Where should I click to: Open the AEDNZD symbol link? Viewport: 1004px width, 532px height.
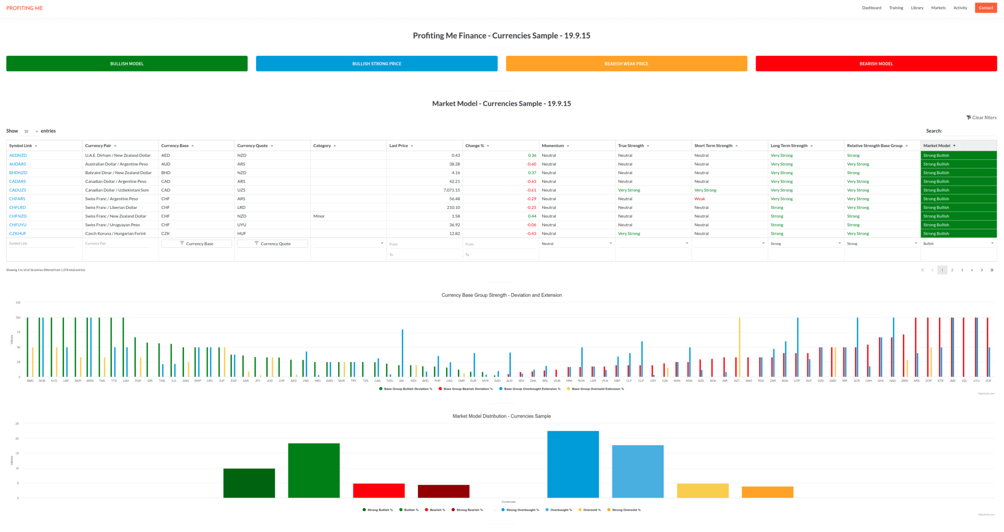click(18, 155)
